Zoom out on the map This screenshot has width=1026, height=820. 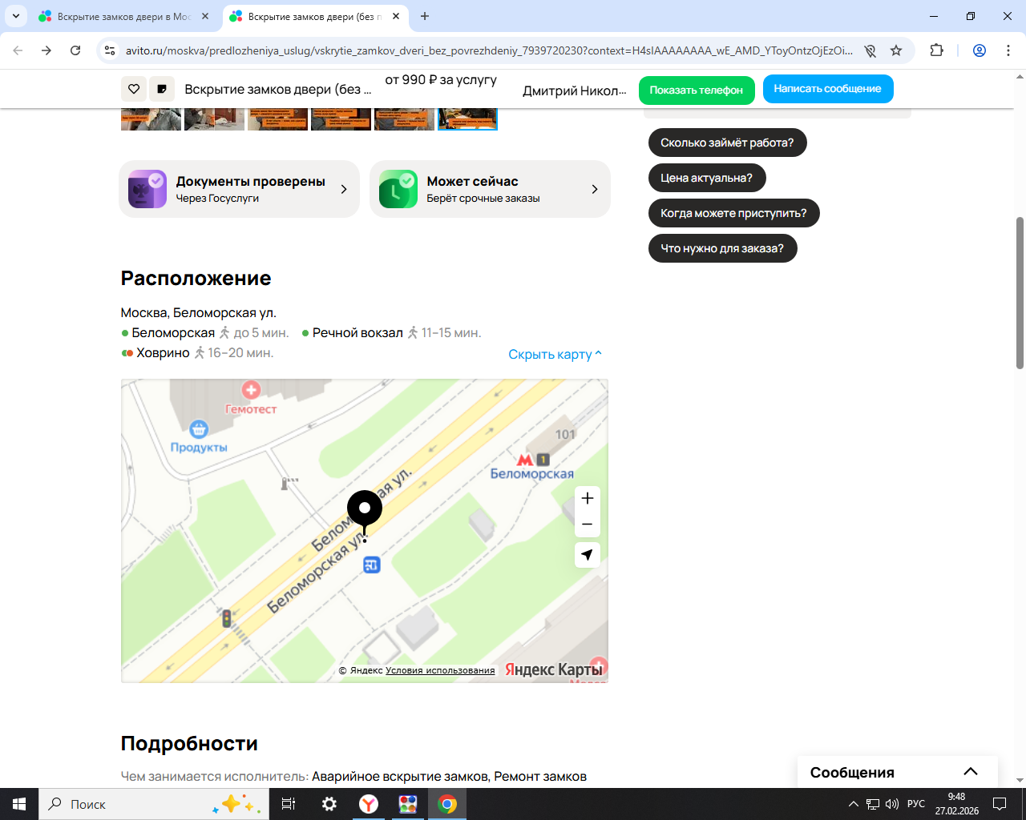point(588,525)
